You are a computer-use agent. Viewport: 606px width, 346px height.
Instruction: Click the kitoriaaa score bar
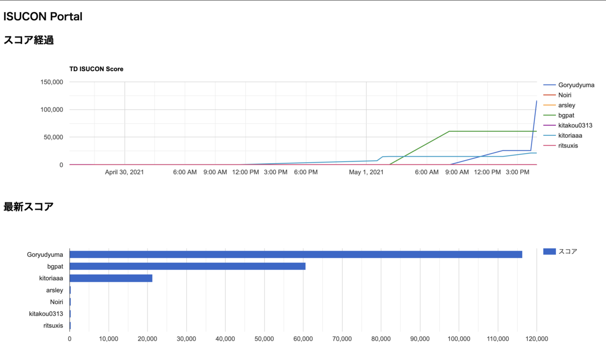click(111, 278)
